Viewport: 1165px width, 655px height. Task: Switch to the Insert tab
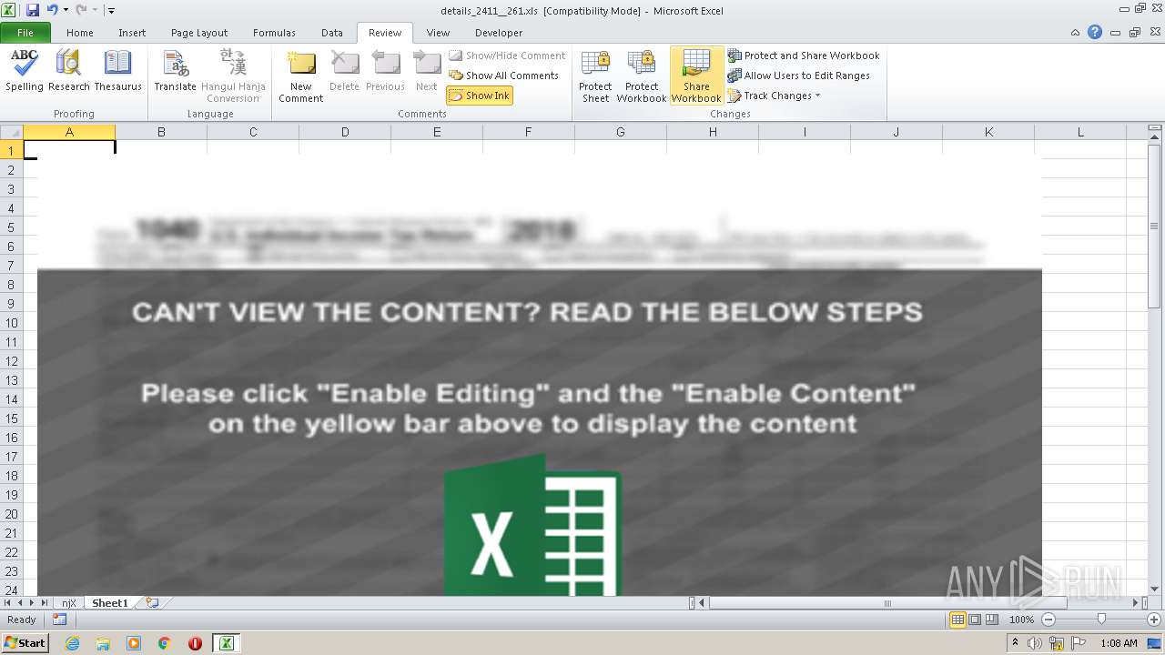pos(132,33)
